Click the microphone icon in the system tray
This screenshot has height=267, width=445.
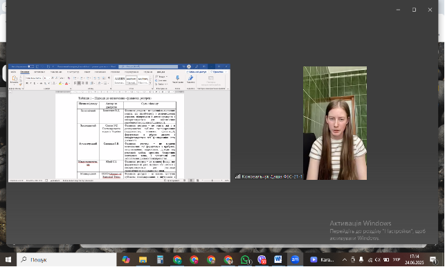pyautogui.click(x=361, y=259)
